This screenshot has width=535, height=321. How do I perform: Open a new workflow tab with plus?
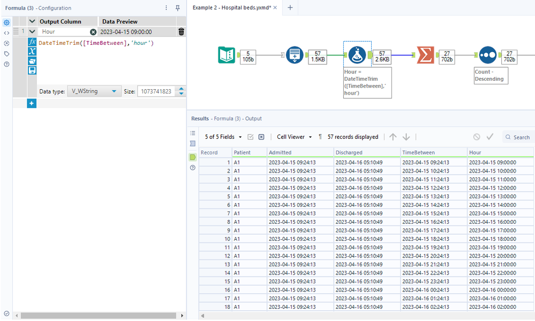point(290,7)
